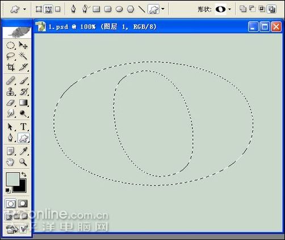Screen dimensions: 285x240
Task: Select the Lasso tool
Action: tap(10, 56)
